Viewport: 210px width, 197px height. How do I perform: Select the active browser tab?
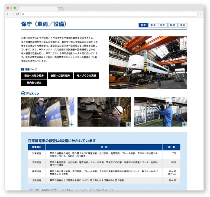pyautogui.click(x=38, y=9)
